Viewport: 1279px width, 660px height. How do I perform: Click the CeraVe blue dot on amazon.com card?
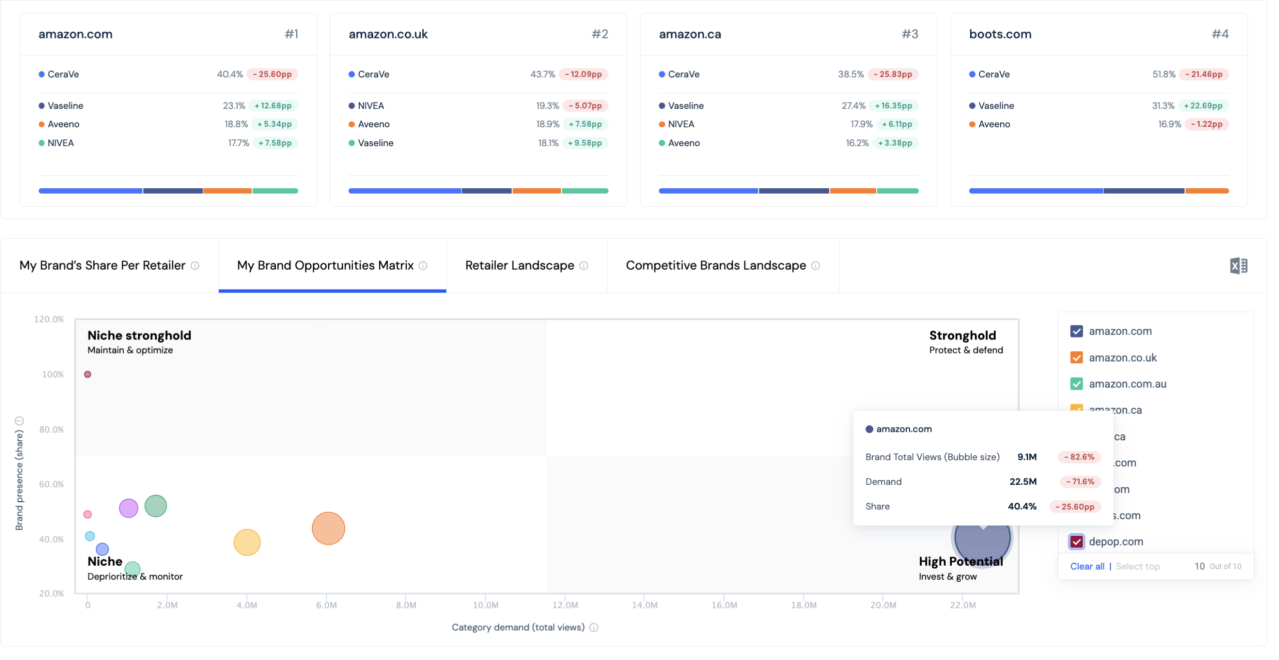40,74
